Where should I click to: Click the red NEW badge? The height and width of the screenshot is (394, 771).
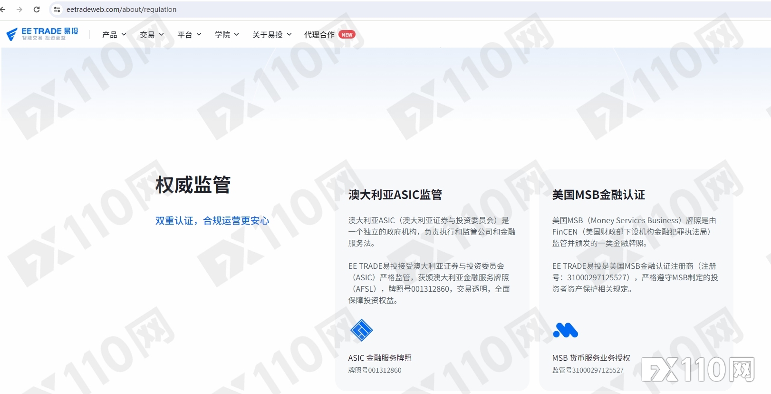347,35
